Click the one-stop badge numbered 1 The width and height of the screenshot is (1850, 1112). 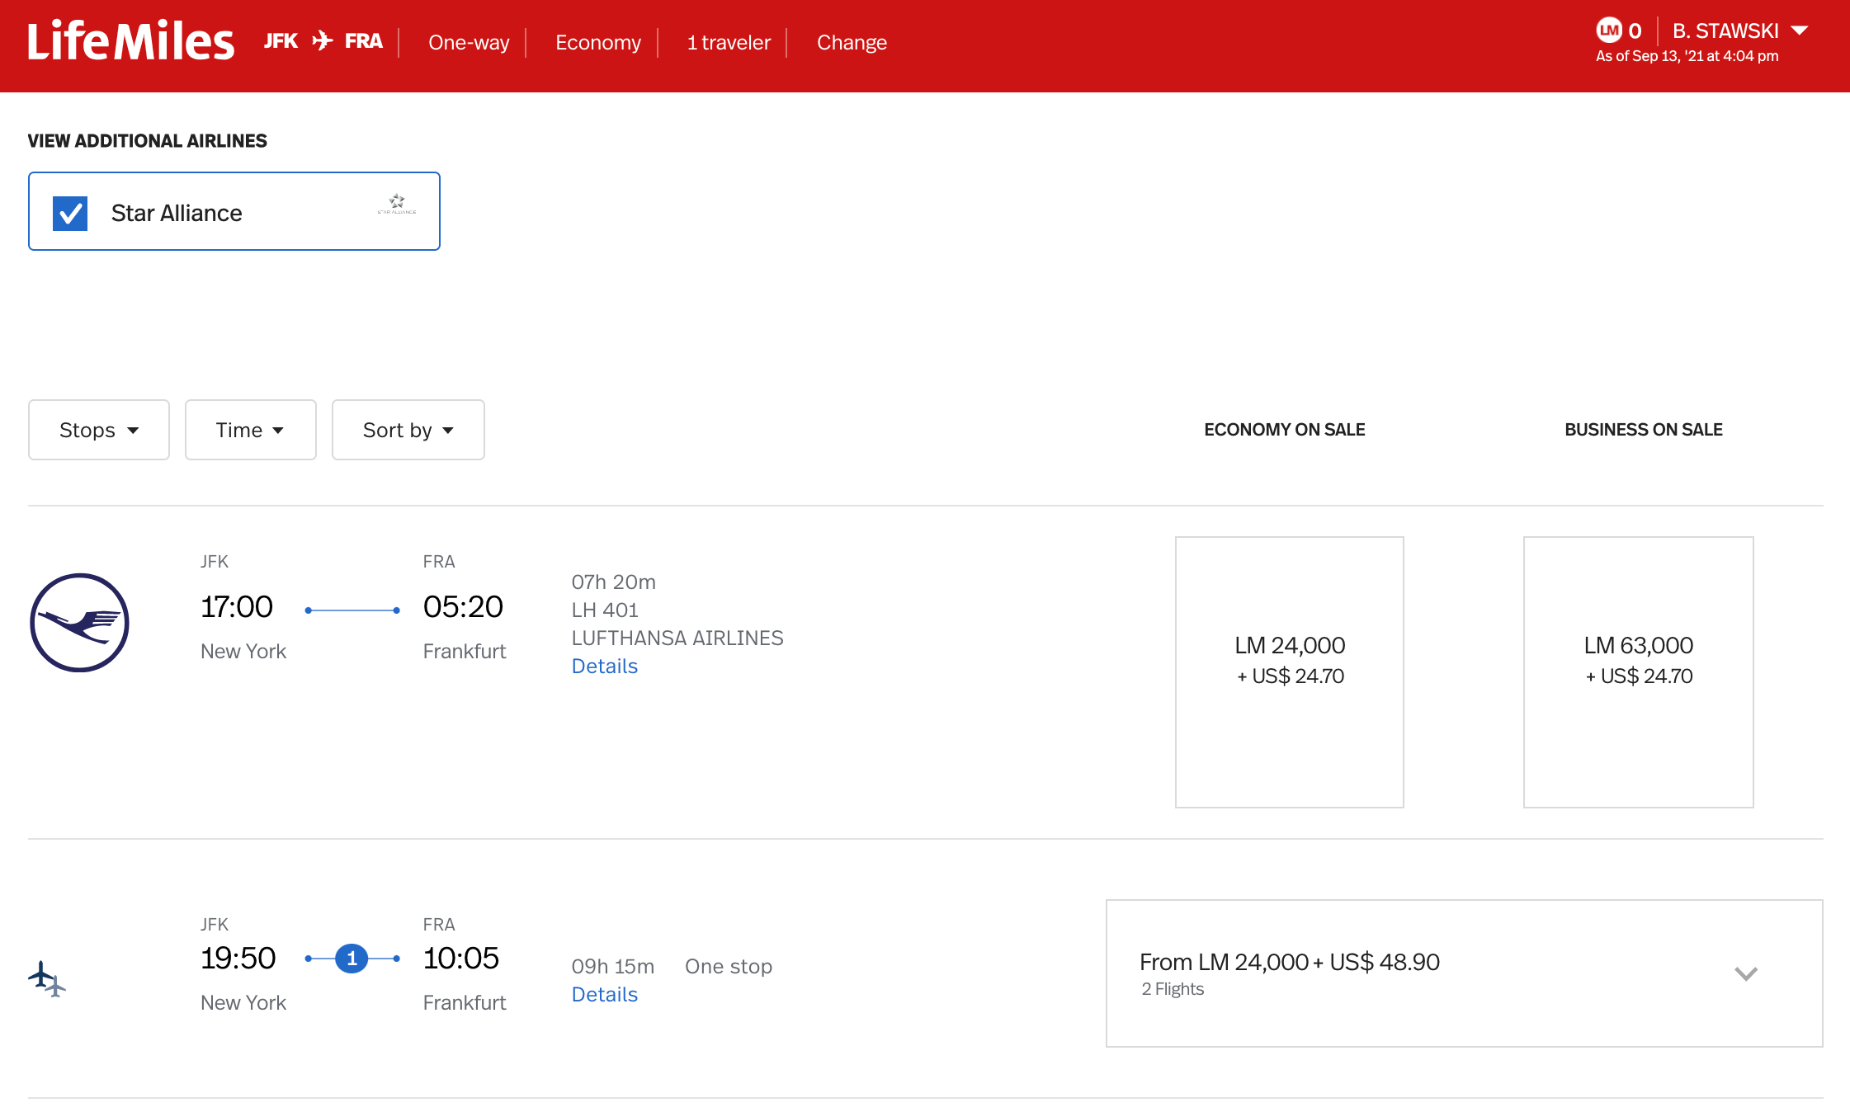[352, 959]
